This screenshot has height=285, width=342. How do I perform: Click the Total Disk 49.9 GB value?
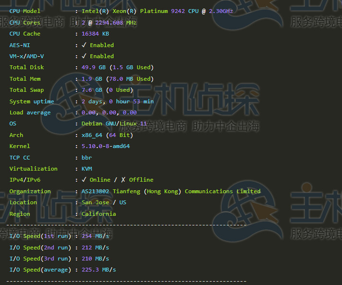pos(92,67)
